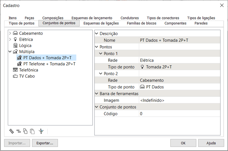Image resolution: width=228 pixels, height=151 pixels.
Task: Click the remove item minus icon
Action: 18,131
